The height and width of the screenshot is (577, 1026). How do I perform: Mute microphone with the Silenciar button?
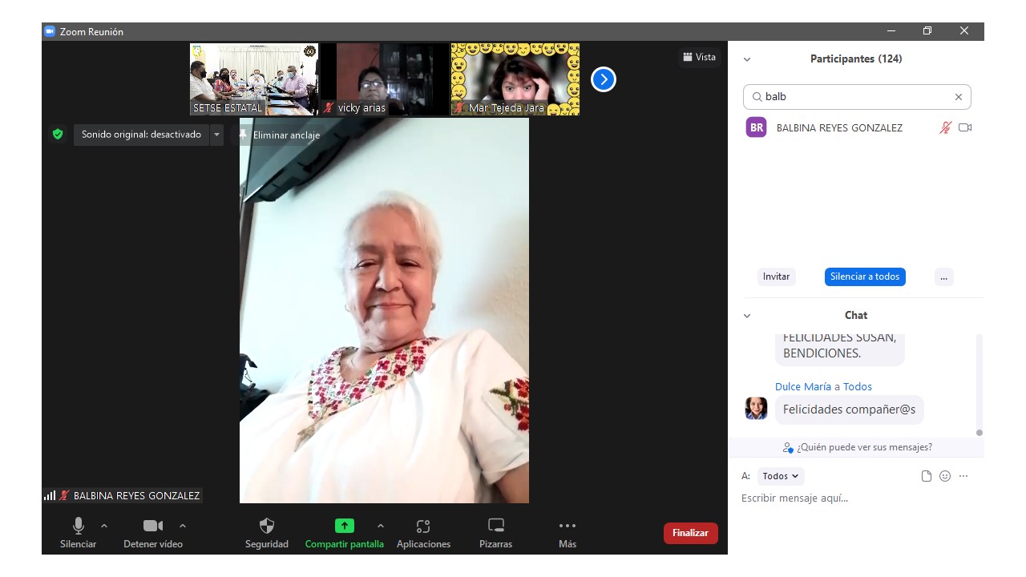[78, 533]
